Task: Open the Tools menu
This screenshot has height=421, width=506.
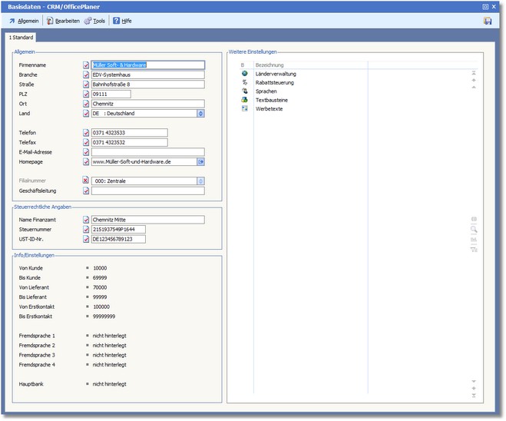Action: pyautogui.click(x=94, y=21)
